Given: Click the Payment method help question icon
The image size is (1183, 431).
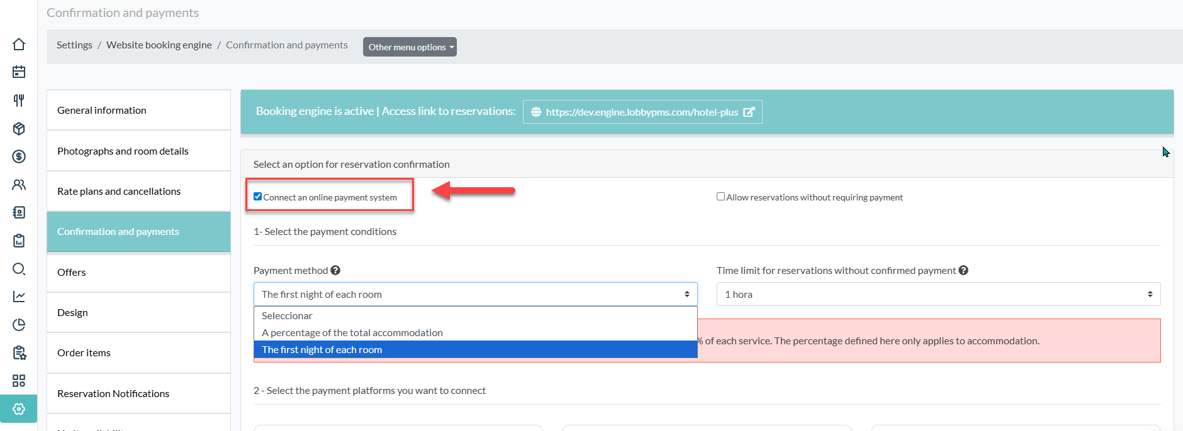Looking at the screenshot, I should [335, 270].
